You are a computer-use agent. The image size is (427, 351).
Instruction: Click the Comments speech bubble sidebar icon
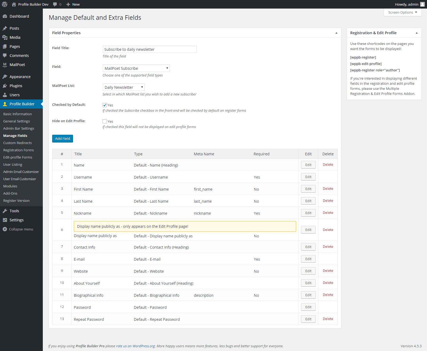pyautogui.click(x=5, y=56)
